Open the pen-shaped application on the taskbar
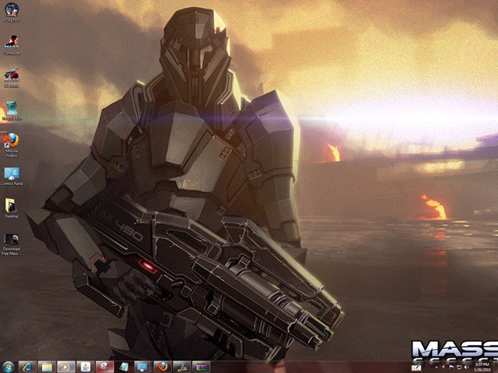 click(x=181, y=367)
